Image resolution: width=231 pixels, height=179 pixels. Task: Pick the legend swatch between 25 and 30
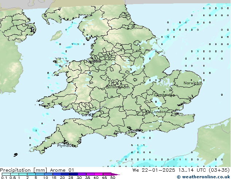(x=74, y=174)
